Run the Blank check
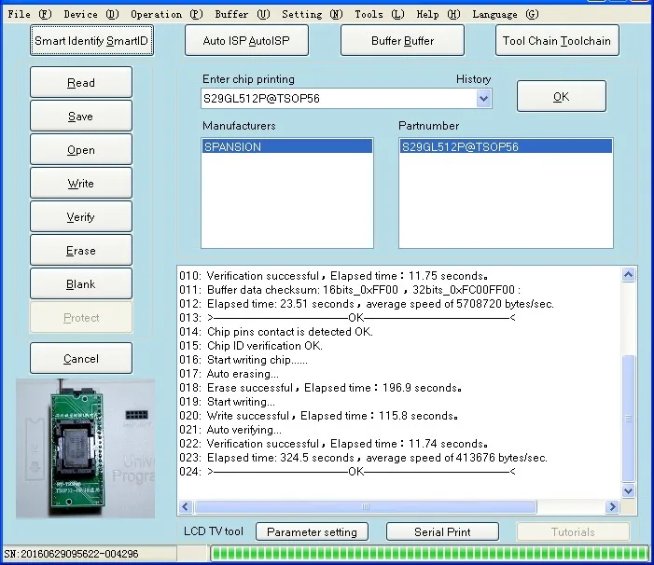Screen dimensions: 654x565 pyautogui.click(x=81, y=284)
